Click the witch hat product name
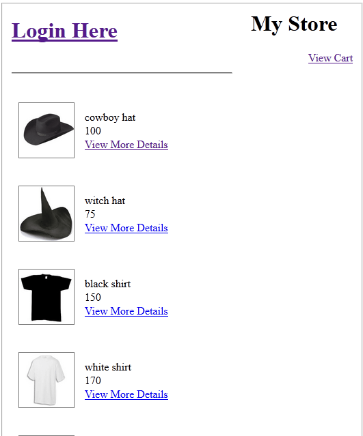 105,201
